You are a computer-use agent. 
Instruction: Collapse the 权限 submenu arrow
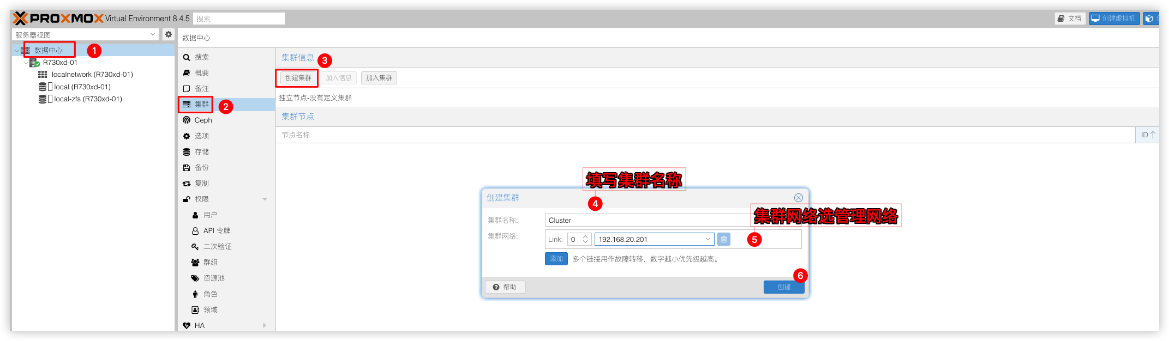tap(265, 199)
